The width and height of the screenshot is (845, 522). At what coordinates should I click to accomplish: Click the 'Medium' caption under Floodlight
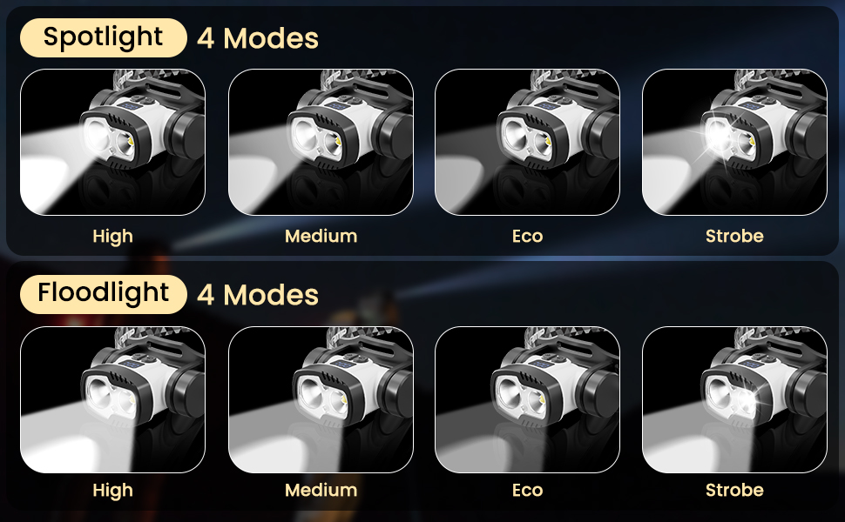coord(321,491)
